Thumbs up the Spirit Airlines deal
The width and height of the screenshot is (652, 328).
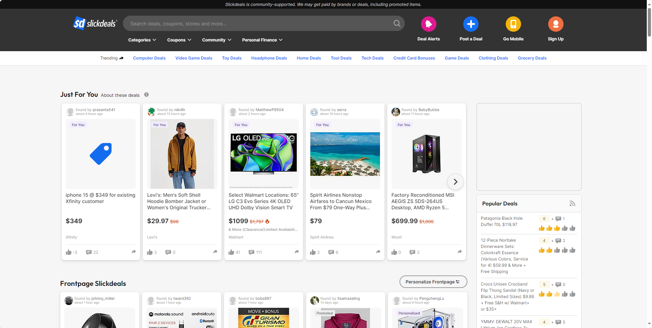(x=313, y=252)
